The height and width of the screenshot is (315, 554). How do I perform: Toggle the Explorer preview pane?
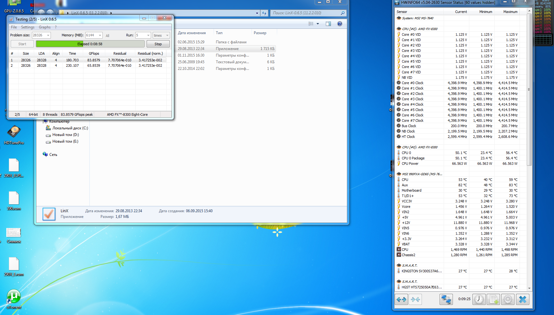pyautogui.click(x=328, y=24)
